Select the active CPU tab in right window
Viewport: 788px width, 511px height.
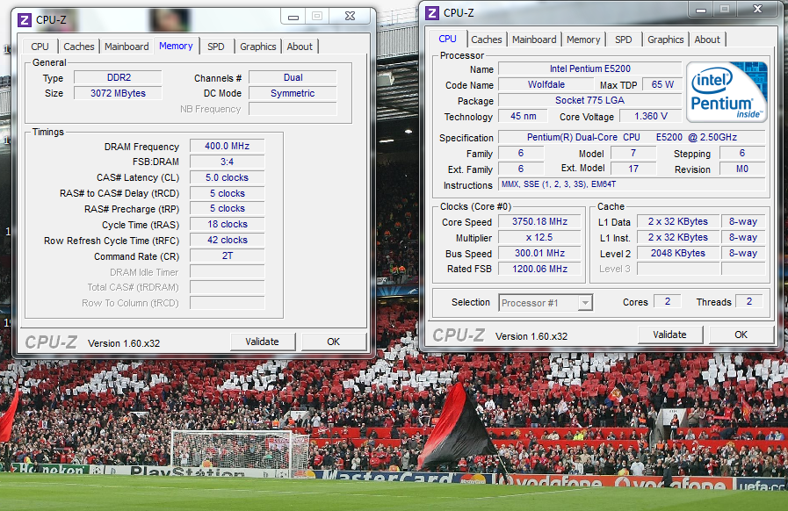tap(448, 39)
